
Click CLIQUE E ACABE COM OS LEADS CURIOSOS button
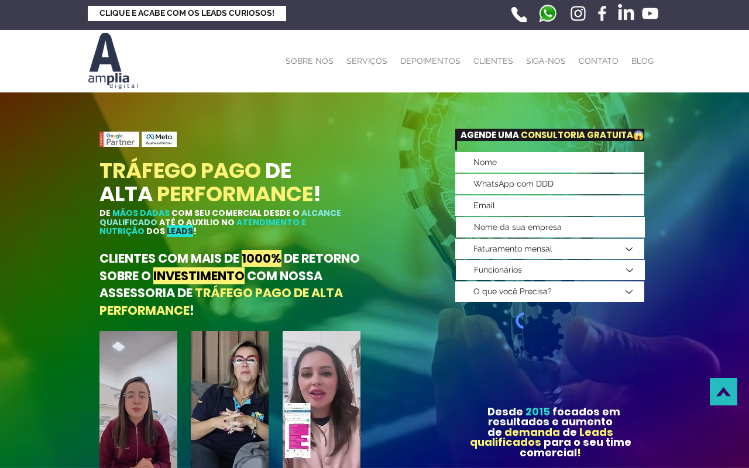[187, 13]
